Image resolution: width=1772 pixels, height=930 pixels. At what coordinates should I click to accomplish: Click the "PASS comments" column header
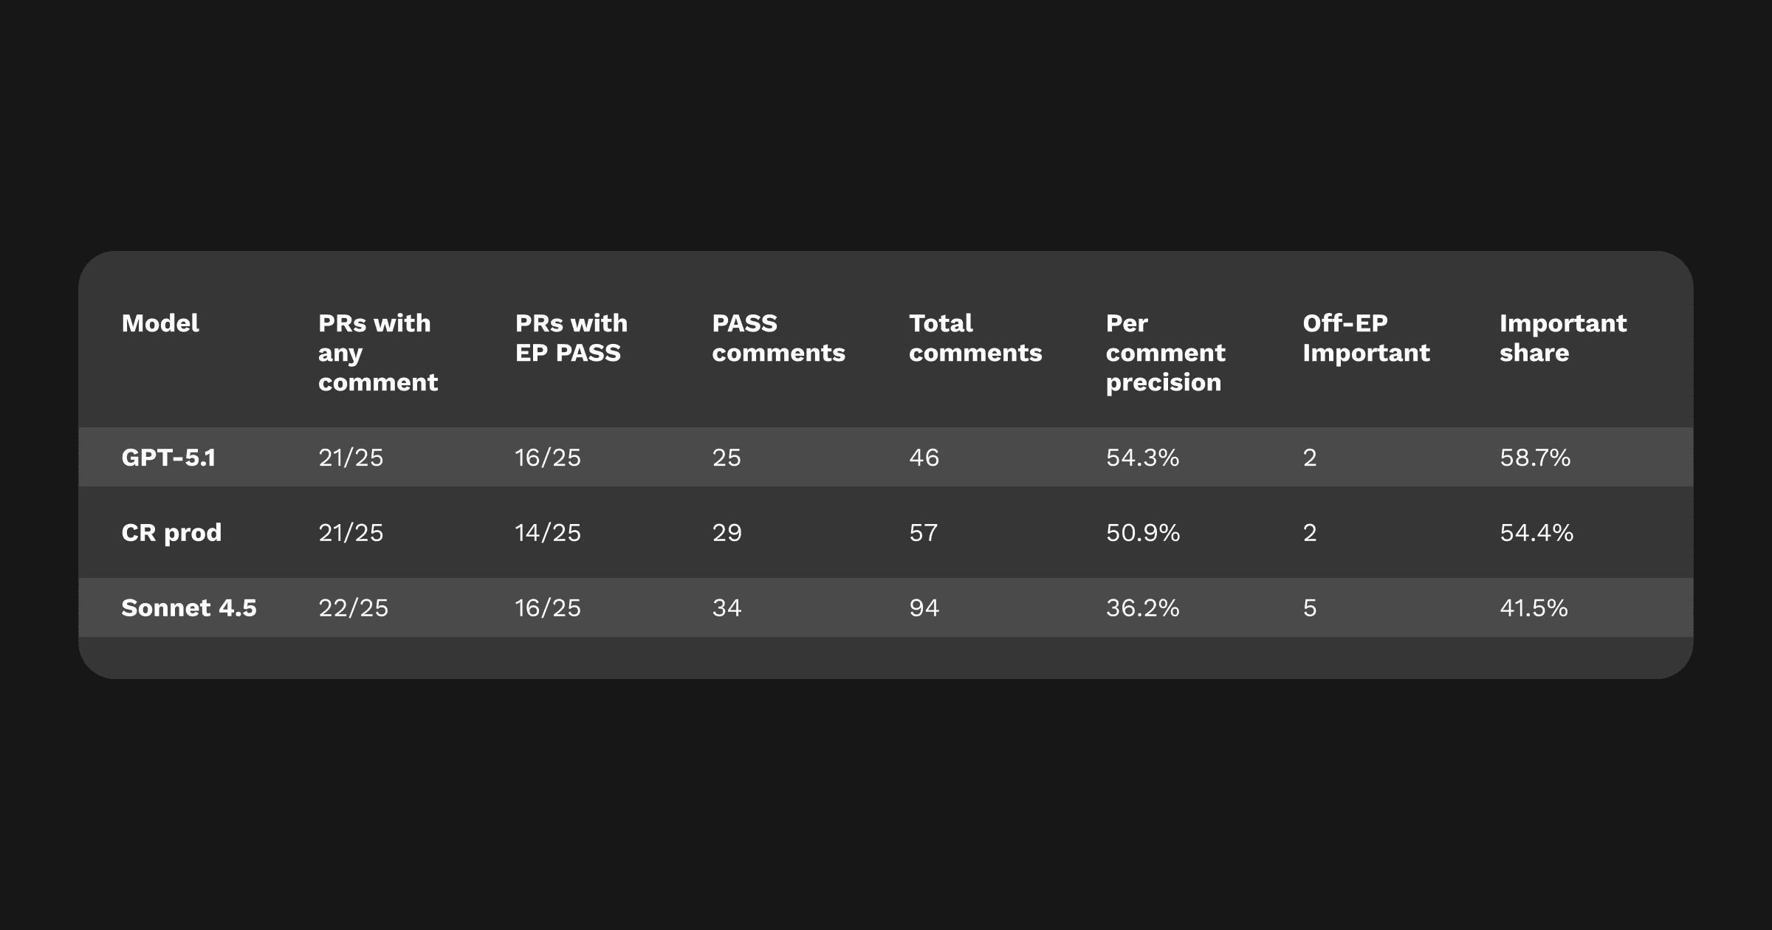pyautogui.click(x=778, y=338)
